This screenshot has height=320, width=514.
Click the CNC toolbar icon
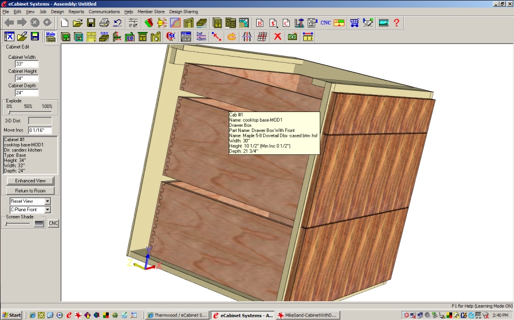[325, 23]
